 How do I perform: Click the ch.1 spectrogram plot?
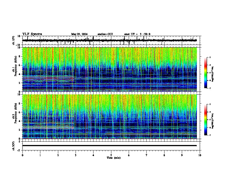pyautogui.click(x=110, y=69)
